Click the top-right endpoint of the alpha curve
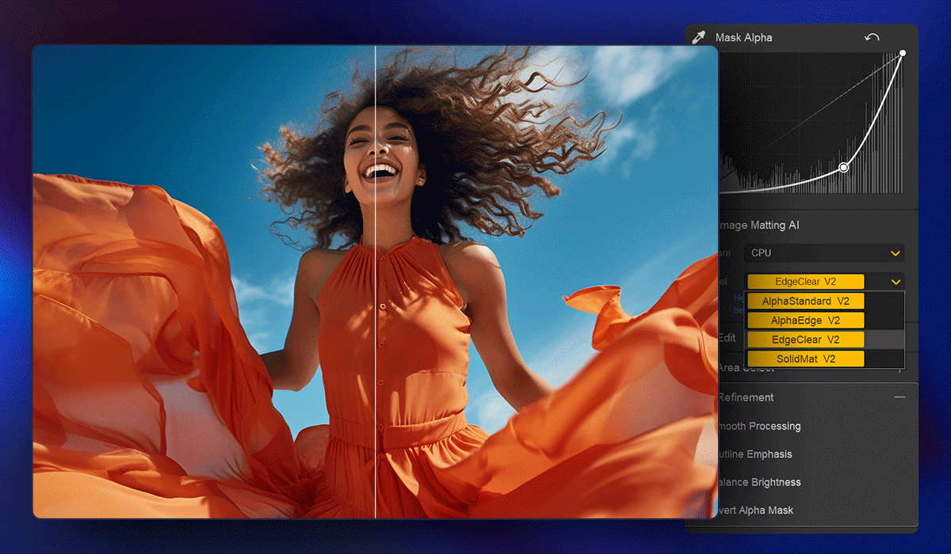951x554 pixels. click(x=903, y=53)
